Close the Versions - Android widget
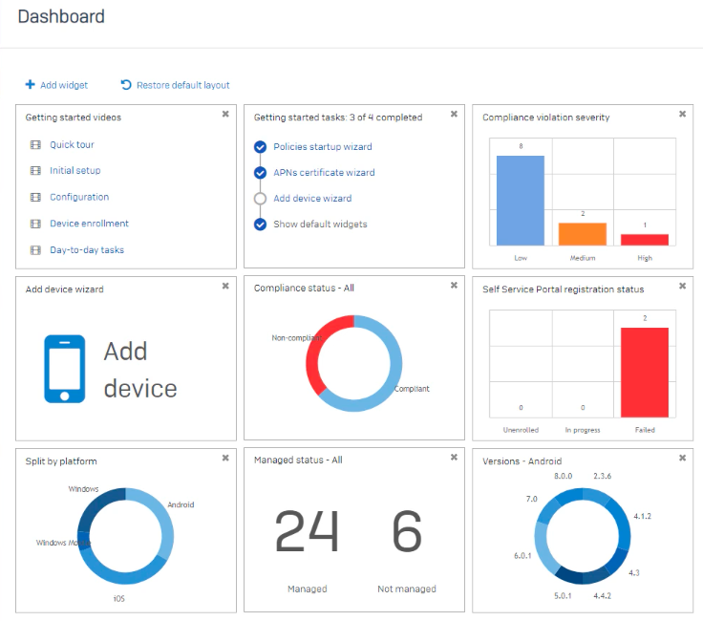703x621 pixels. (x=682, y=458)
